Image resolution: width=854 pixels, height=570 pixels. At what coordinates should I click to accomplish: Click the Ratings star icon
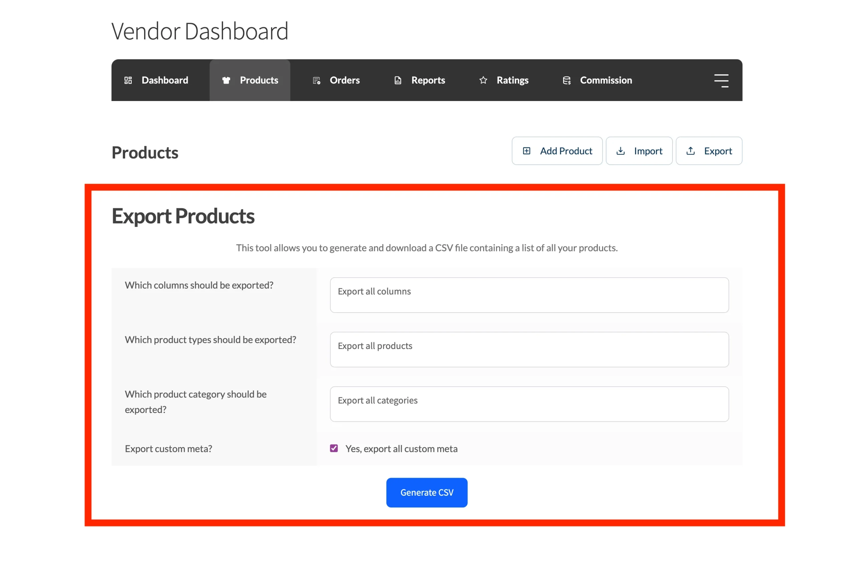coord(483,80)
